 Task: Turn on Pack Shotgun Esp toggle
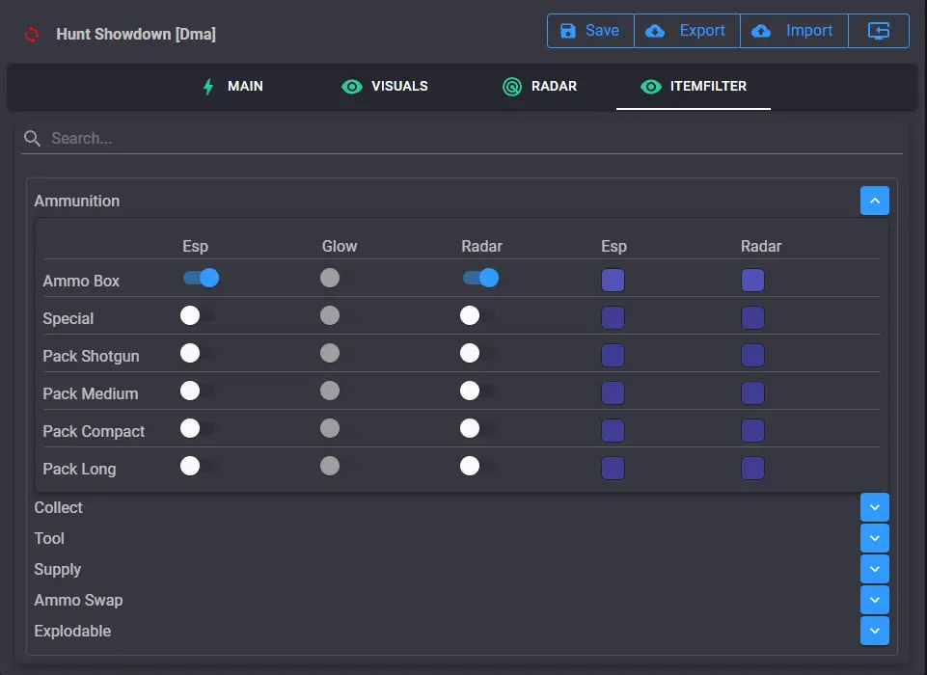coord(199,354)
